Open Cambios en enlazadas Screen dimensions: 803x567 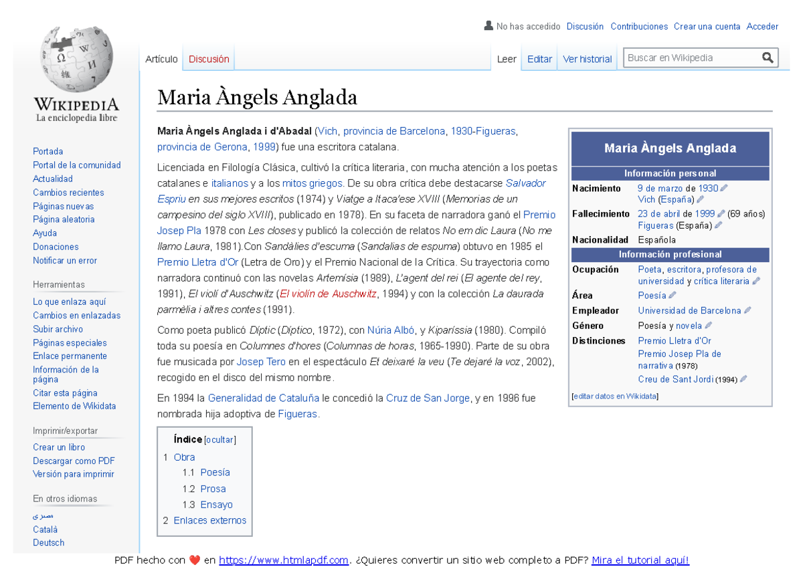[x=77, y=316]
